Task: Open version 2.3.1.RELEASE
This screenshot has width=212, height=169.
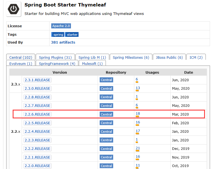Action: click(x=37, y=80)
